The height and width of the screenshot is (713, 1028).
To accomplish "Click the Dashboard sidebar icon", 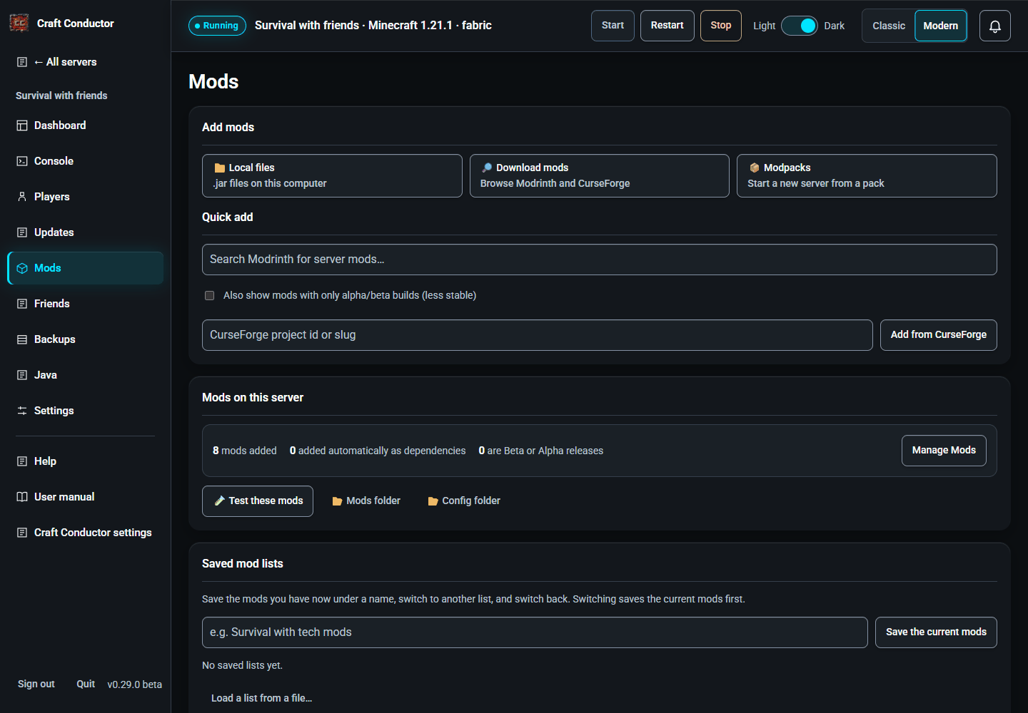I will (22, 125).
